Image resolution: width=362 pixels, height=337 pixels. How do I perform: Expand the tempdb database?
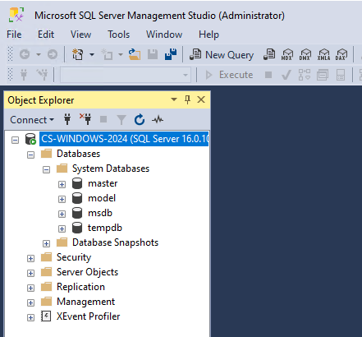(62, 229)
